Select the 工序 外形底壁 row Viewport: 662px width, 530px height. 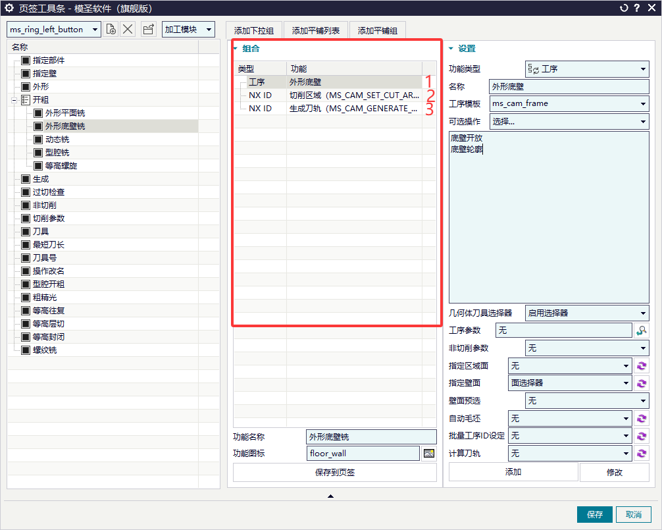click(328, 82)
